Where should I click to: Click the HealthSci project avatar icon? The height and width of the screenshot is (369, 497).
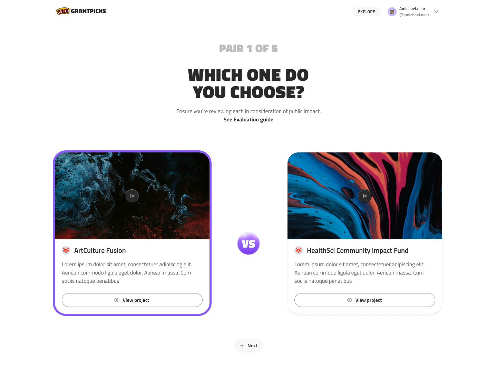299,250
